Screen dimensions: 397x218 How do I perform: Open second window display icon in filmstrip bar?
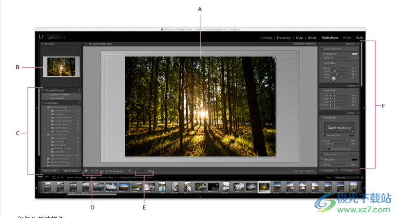coord(47,178)
